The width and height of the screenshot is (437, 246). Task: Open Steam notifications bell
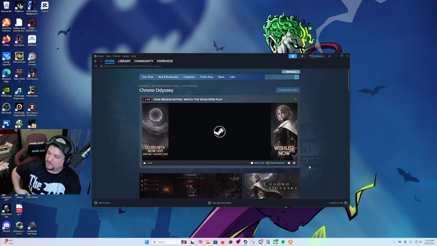[x=302, y=56]
